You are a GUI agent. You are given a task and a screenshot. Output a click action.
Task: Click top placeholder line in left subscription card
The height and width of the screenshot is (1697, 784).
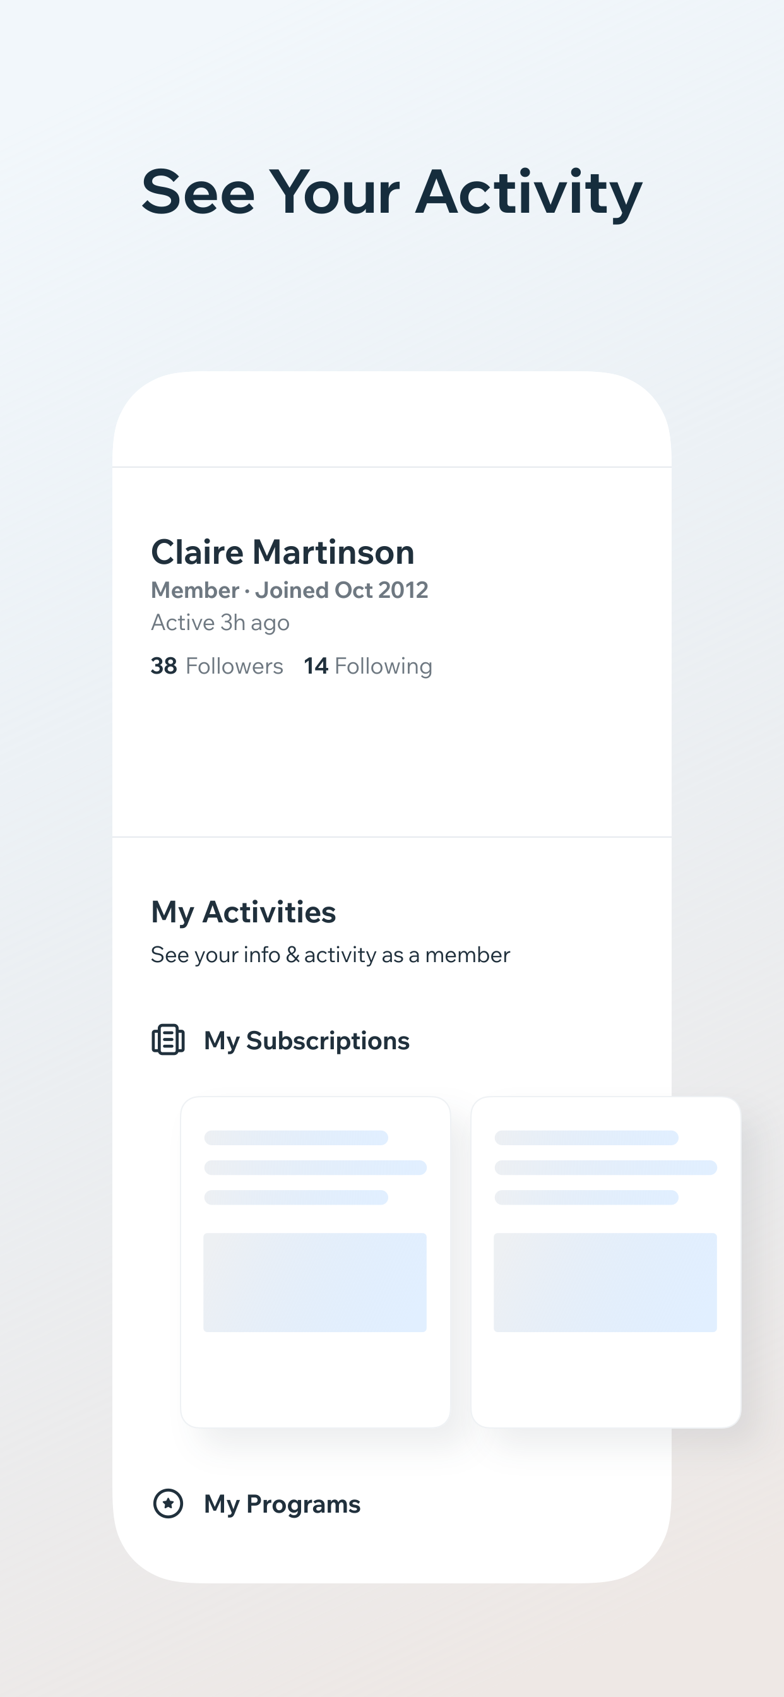pos(296,1138)
